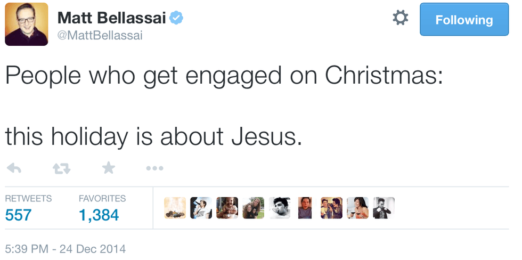Select the singer with microphone avatar
This screenshot has width=522, height=260.
click(201, 208)
